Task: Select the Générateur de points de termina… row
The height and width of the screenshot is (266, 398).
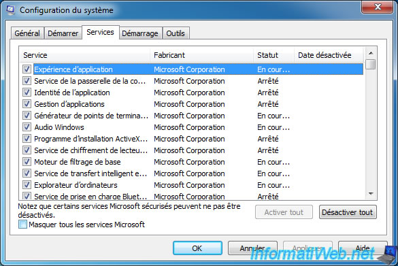Action: tap(193, 116)
